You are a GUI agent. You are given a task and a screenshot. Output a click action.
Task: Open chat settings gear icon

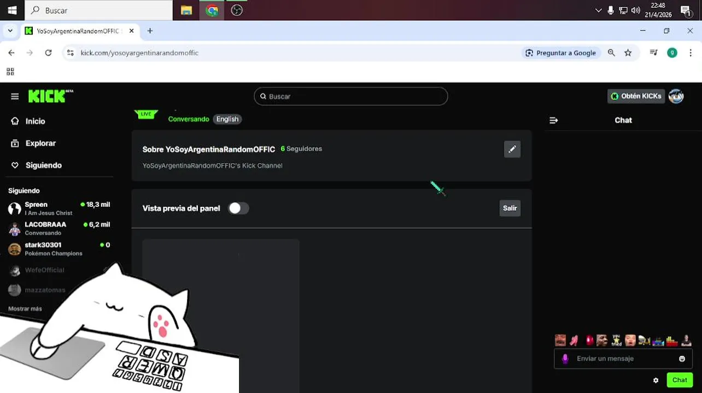(656, 380)
